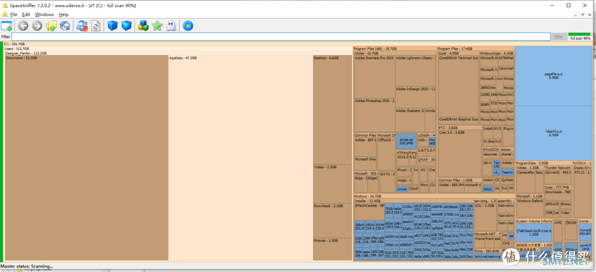The width and height of the screenshot is (596, 272).
Task: Click the first blue cube detail icon
Action: (113, 26)
